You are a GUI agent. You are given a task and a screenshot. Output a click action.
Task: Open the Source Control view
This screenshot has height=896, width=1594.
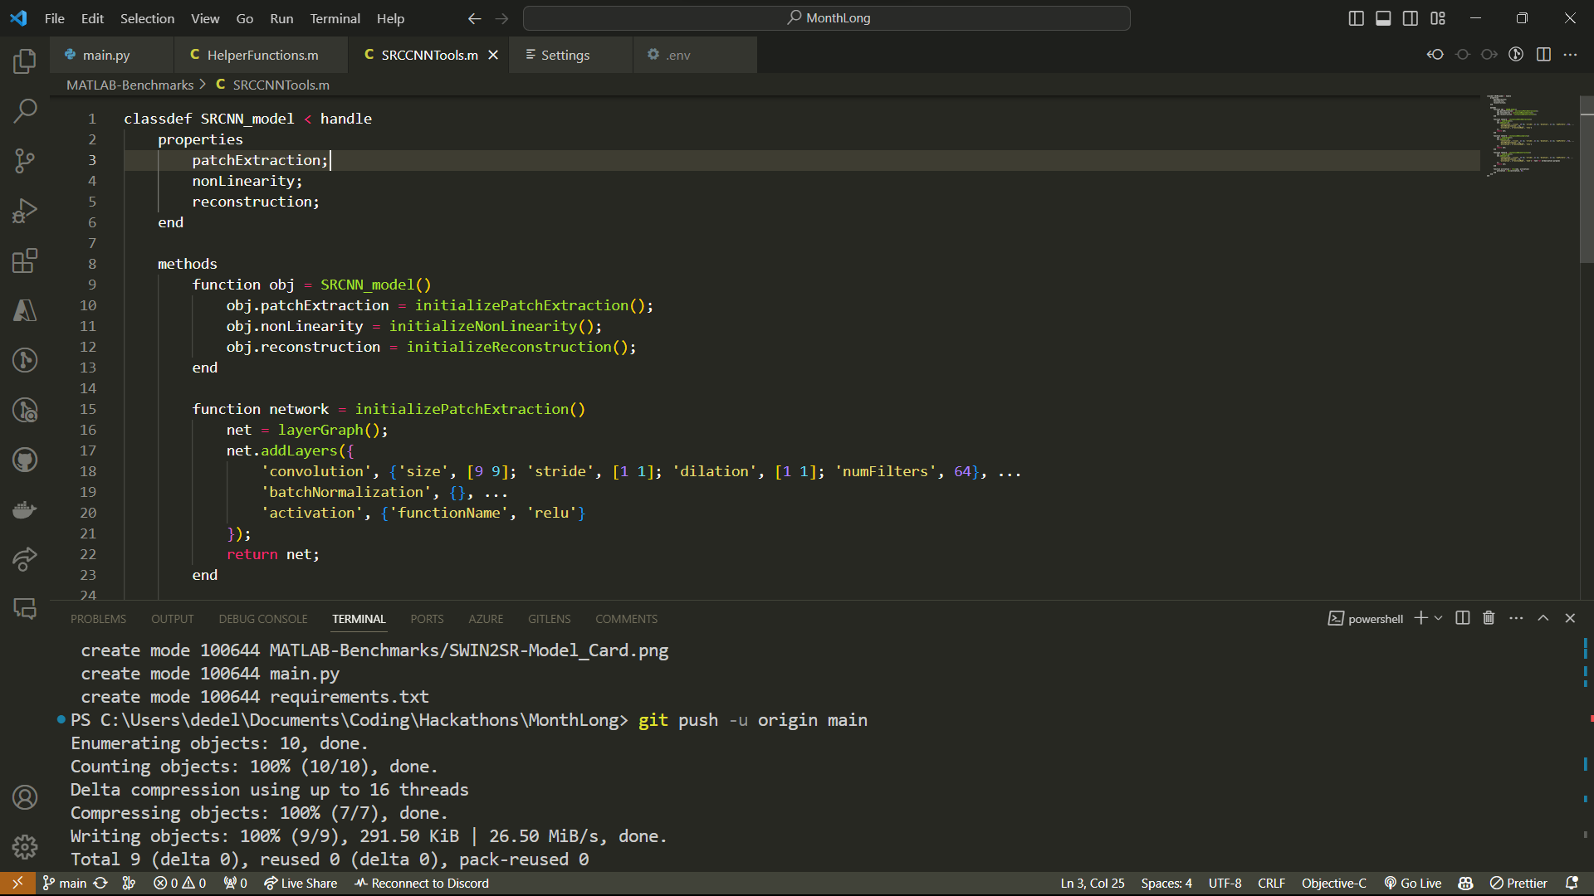pyautogui.click(x=25, y=161)
